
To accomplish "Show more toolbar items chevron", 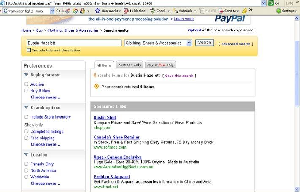I will coord(251,10).
